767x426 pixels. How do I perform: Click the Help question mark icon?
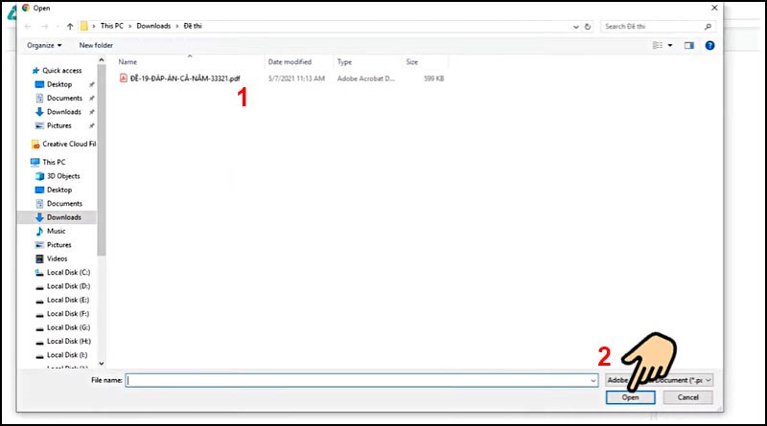point(709,45)
